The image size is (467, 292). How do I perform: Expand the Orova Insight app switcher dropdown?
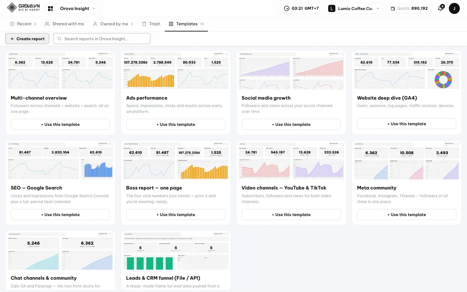pyautogui.click(x=78, y=8)
